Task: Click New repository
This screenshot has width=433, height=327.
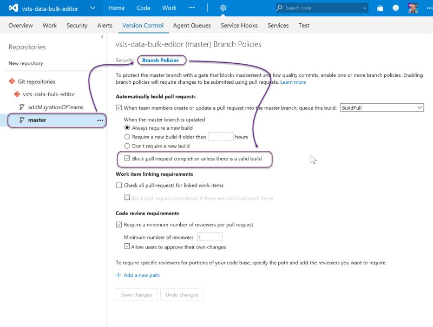Action: tap(25, 63)
